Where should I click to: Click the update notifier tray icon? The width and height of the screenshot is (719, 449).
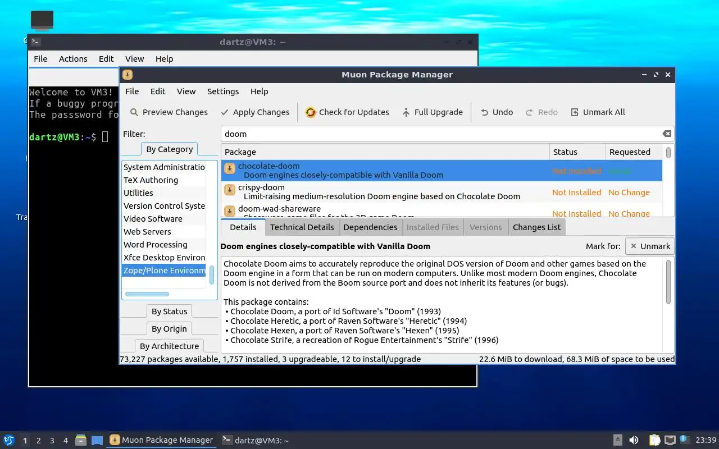pyautogui.click(x=684, y=439)
